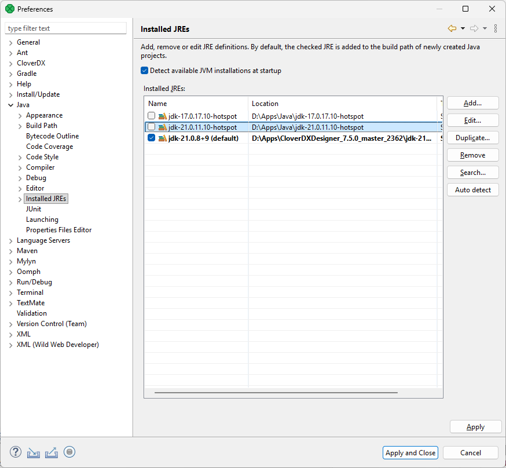Click into the type filter text field
Viewport: 506px width, 468px height.
[x=65, y=28]
